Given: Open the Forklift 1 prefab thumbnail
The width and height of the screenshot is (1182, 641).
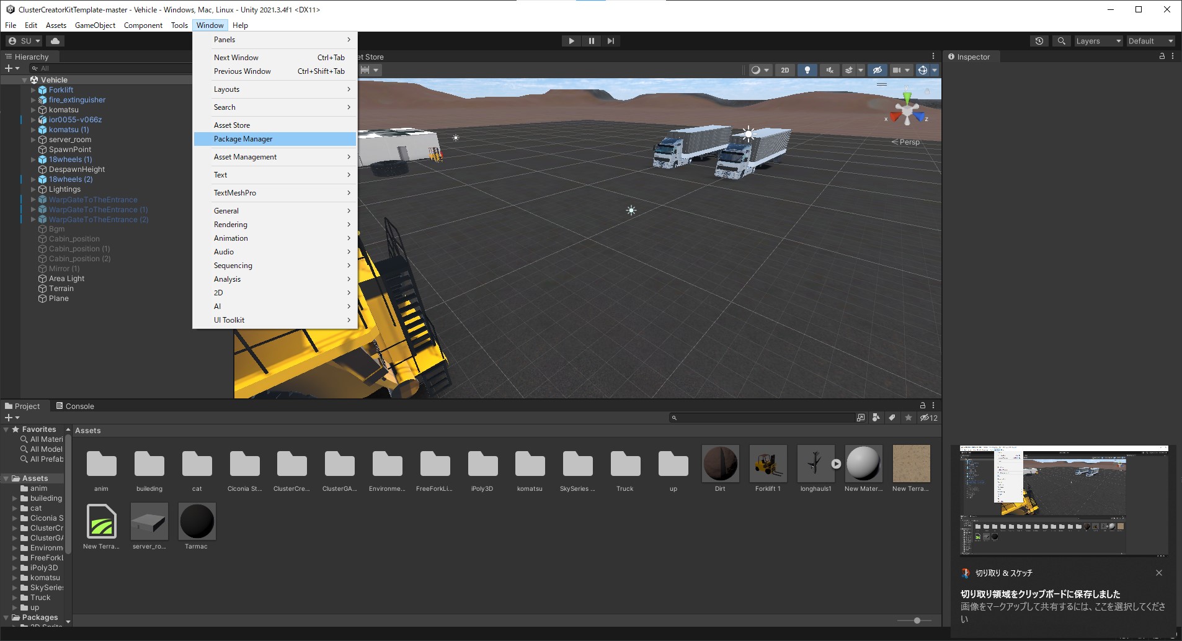Looking at the screenshot, I should coord(768,464).
